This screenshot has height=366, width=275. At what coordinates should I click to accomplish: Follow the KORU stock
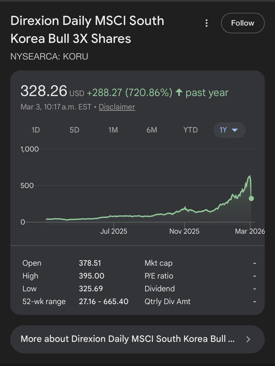[x=243, y=23]
